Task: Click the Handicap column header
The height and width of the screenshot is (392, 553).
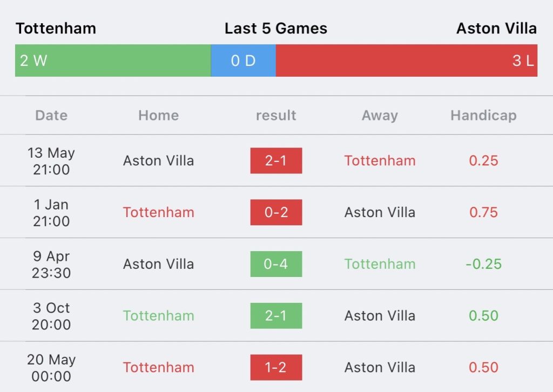Action: (x=483, y=116)
